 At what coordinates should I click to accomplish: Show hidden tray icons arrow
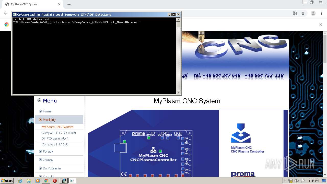tap(285, 181)
